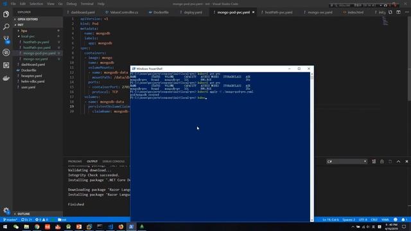411x231 pixels.
Task: Click Spaces: 2 indentation setting
Action: [349, 219]
